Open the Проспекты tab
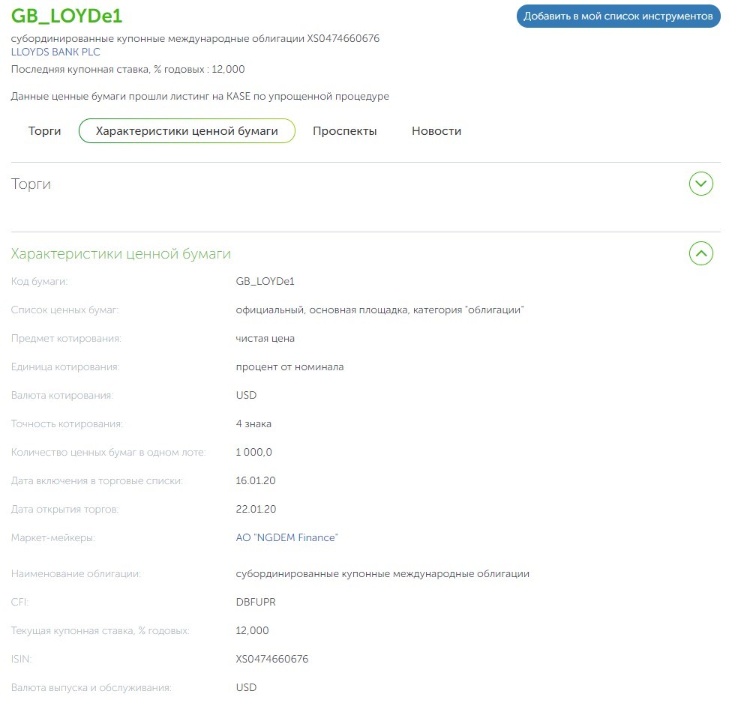Image resolution: width=729 pixels, height=703 pixels. pyautogui.click(x=344, y=131)
